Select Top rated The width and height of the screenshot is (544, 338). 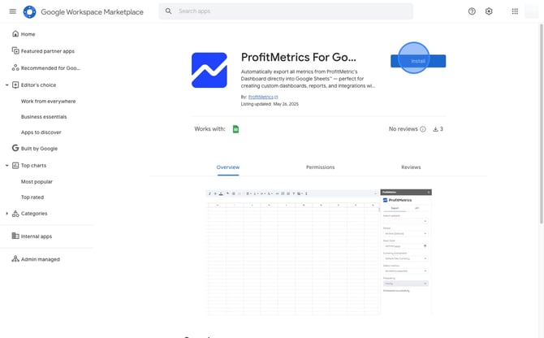click(x=32, y=197)
